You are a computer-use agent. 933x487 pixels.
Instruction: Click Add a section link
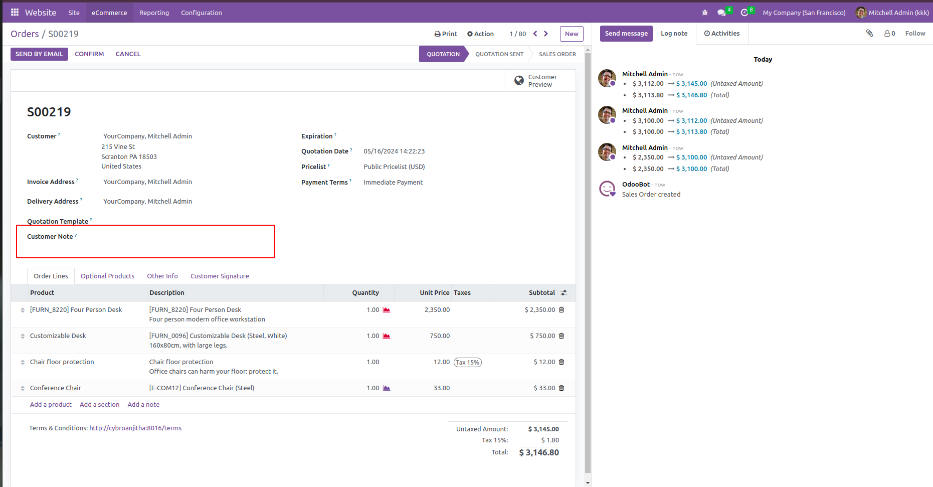point(100,405)
